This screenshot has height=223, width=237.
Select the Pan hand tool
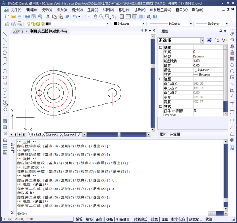pos(95,17)
